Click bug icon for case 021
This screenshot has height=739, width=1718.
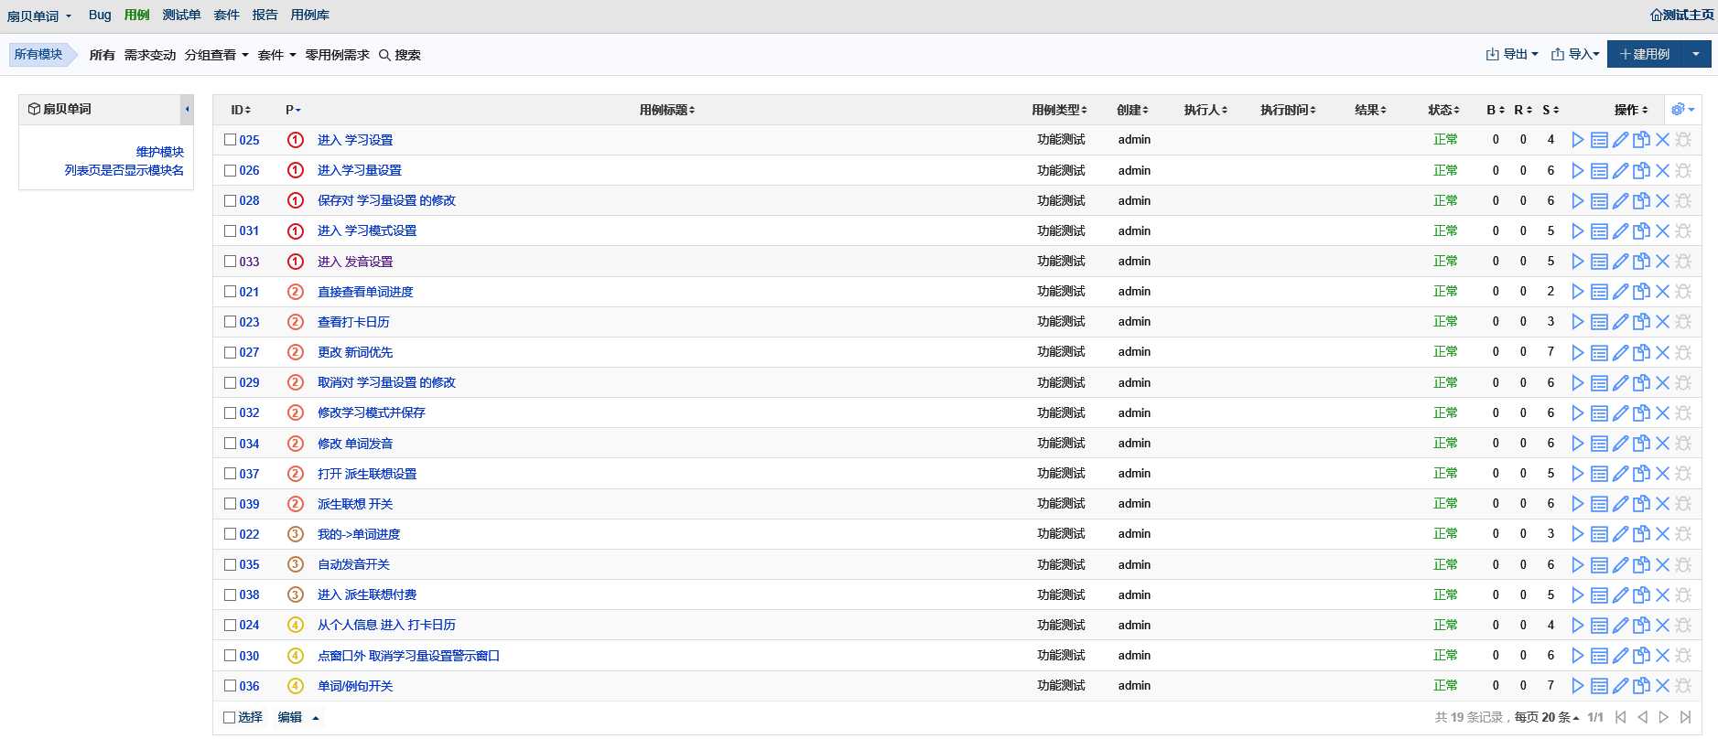1683,292
